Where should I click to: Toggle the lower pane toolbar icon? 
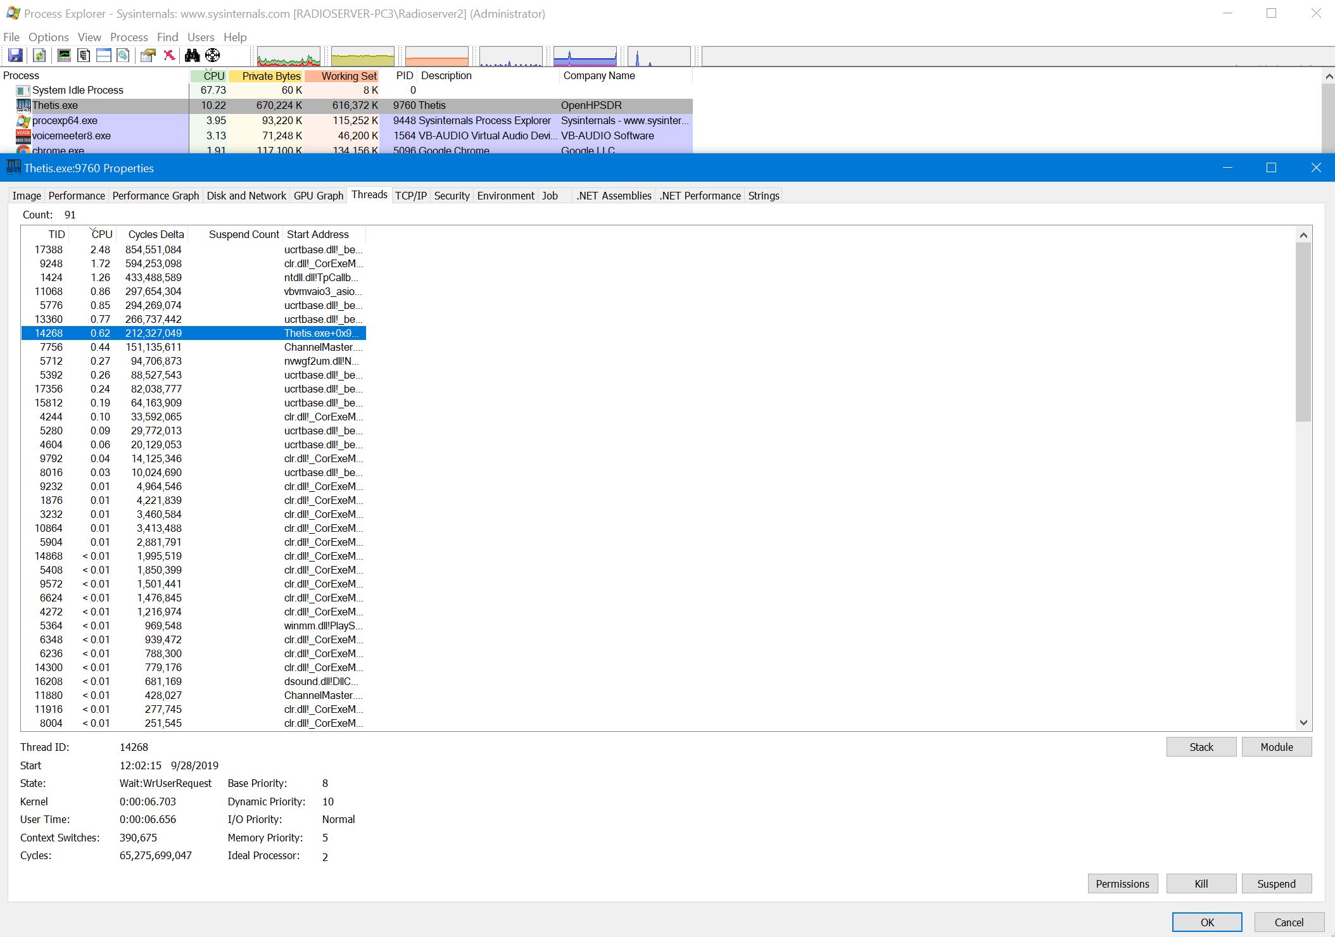tap(104, 56)
